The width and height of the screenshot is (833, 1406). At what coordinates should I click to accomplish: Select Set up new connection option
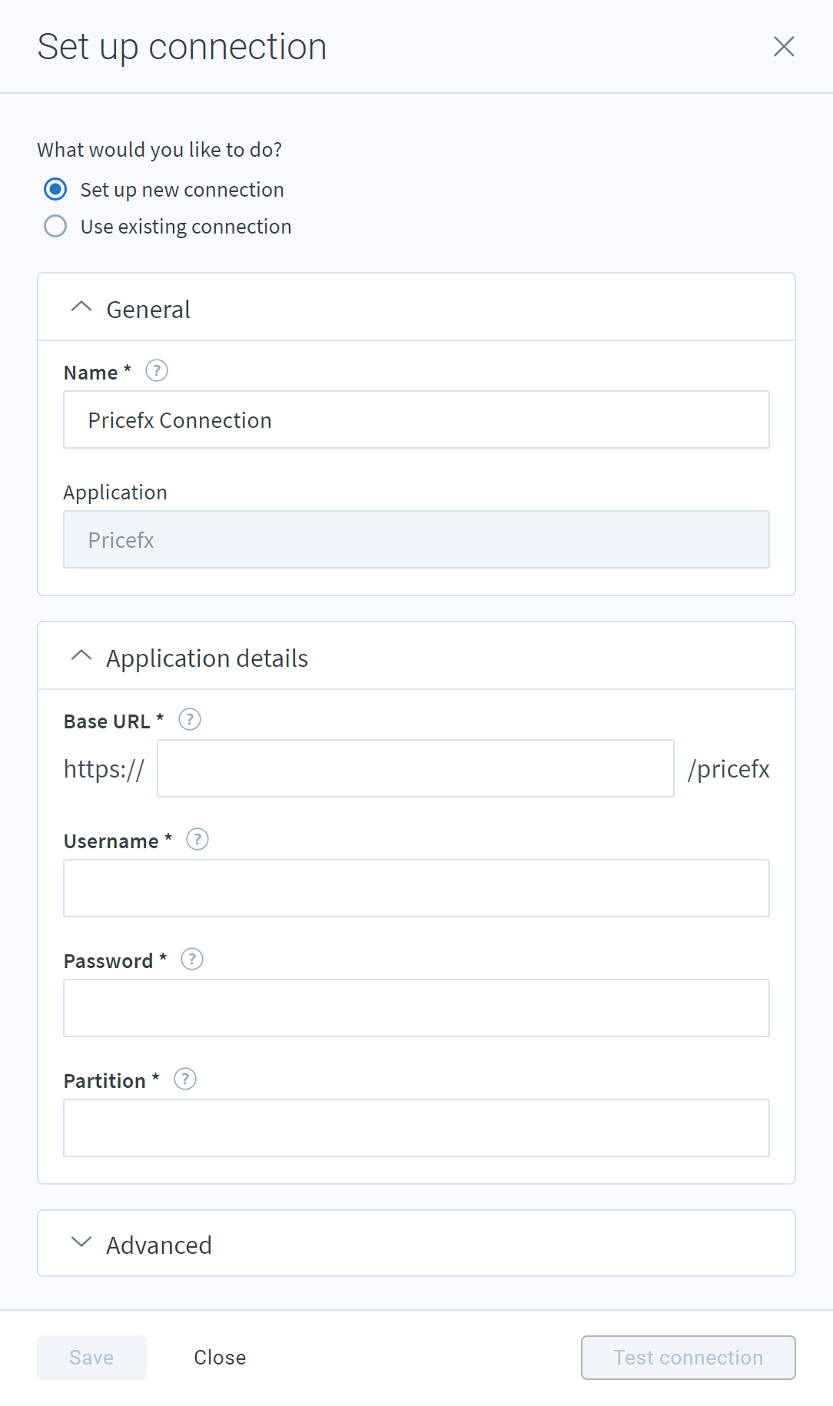coord(55,189)
